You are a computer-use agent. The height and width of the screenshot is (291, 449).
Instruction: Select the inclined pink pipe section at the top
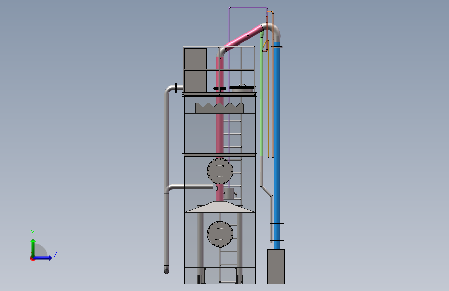(243, 37)
